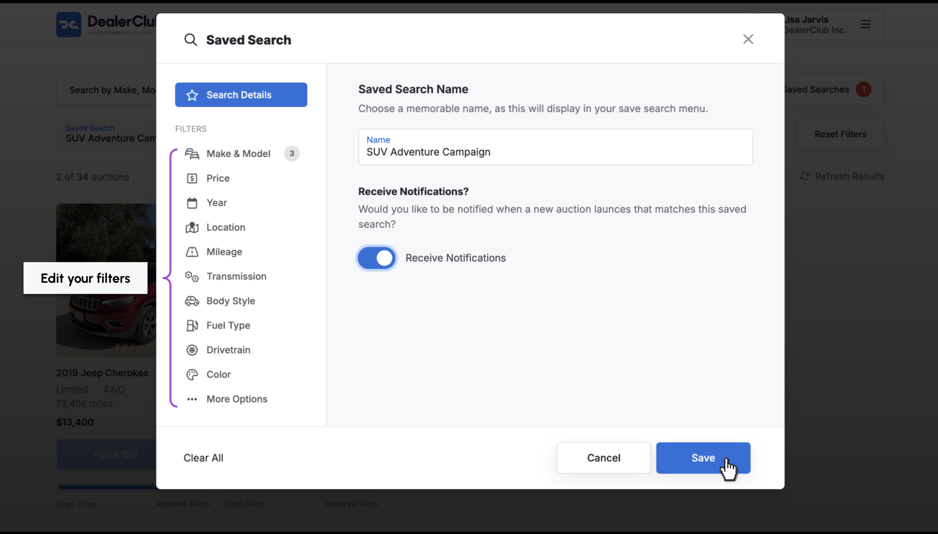Image resolution: width=938 pixels, height=534 pixels.
Task: Click the blue Save button
Action: [x=703, y=458]
